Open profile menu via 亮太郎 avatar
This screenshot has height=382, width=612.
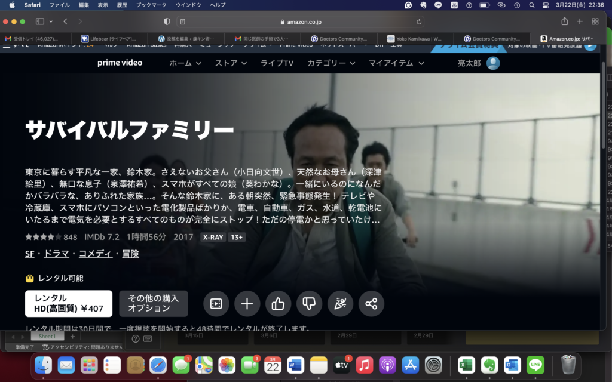(x=492, y=63)
